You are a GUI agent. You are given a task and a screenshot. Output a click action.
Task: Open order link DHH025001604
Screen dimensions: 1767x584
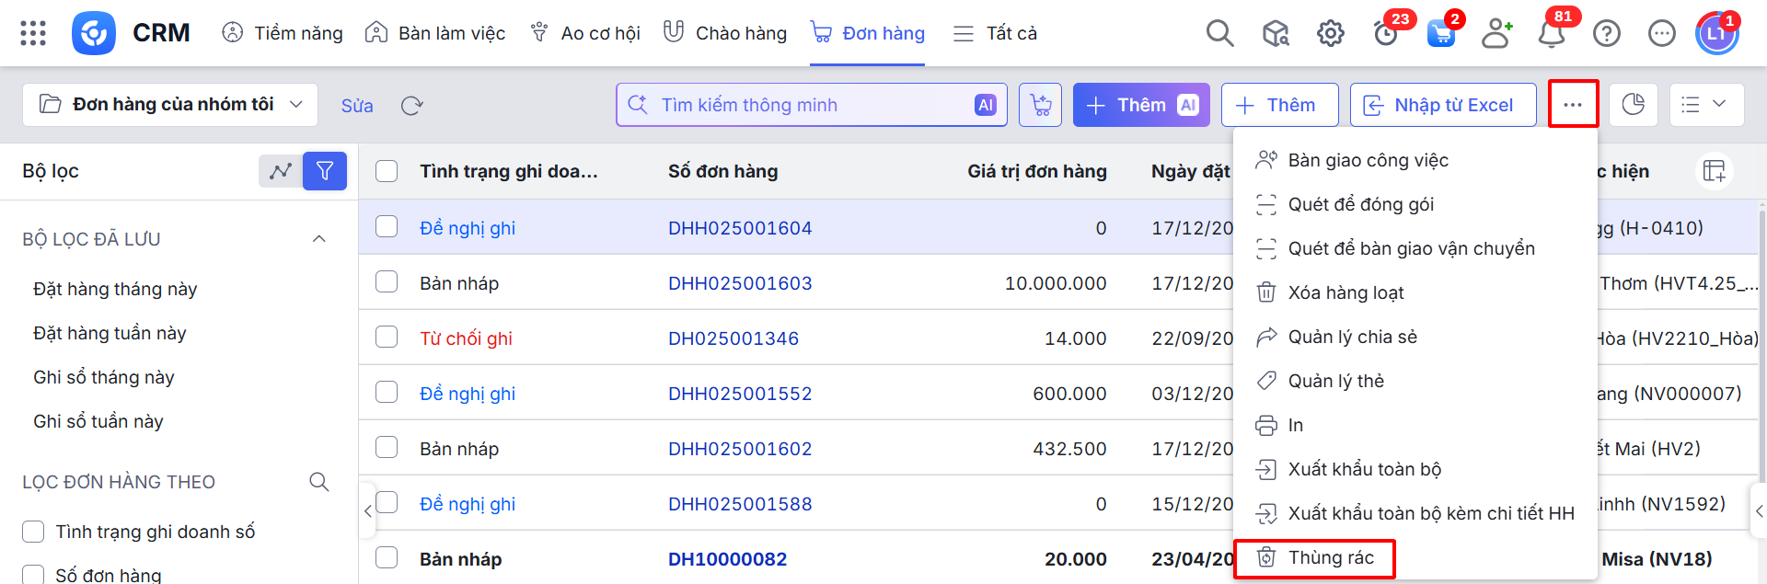point(740,228)
